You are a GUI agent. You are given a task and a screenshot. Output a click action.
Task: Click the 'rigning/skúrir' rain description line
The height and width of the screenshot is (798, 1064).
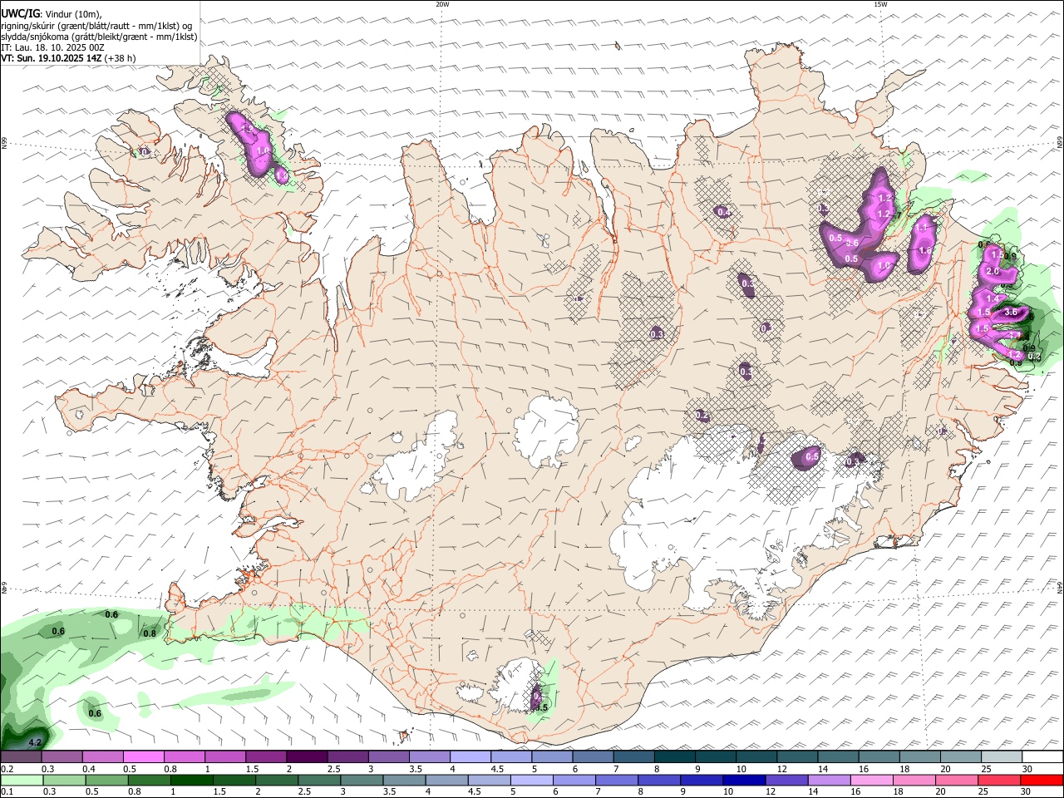point(96,26)
